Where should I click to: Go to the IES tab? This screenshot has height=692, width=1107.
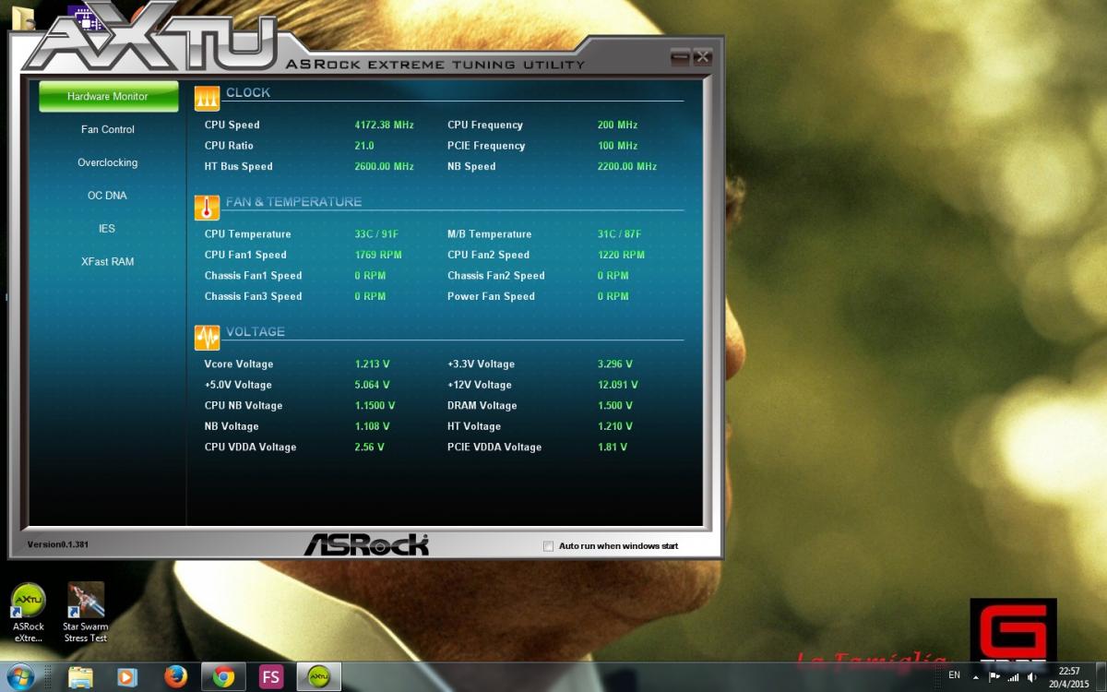click(108, 229)
